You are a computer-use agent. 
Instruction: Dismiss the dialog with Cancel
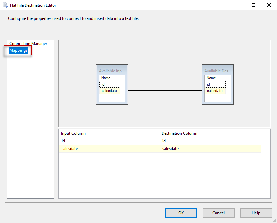219,213
